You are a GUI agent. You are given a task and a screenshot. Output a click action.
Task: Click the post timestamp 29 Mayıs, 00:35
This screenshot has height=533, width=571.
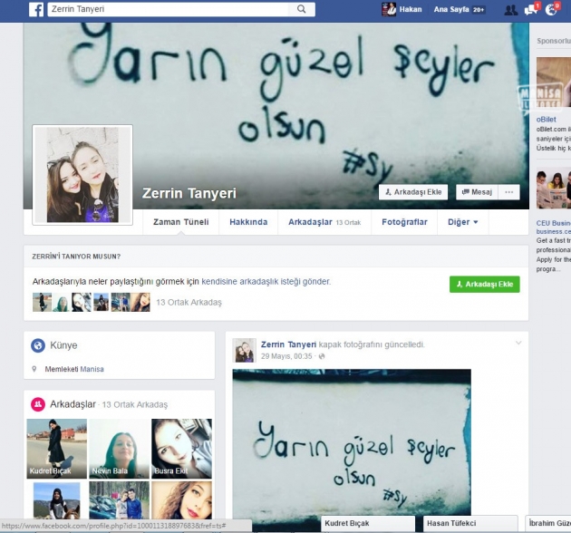click(286, 356)
